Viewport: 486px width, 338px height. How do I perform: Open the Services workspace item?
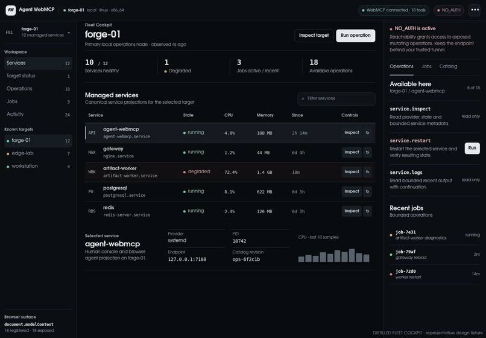[x=38, y=63]
